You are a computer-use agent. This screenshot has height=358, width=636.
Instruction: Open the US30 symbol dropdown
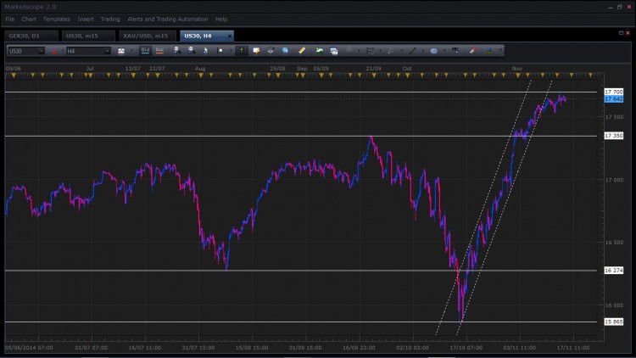(41, 51)
